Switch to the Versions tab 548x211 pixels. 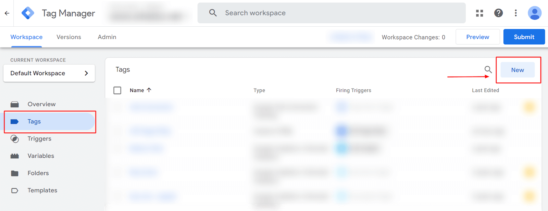(x=69, y=37)
